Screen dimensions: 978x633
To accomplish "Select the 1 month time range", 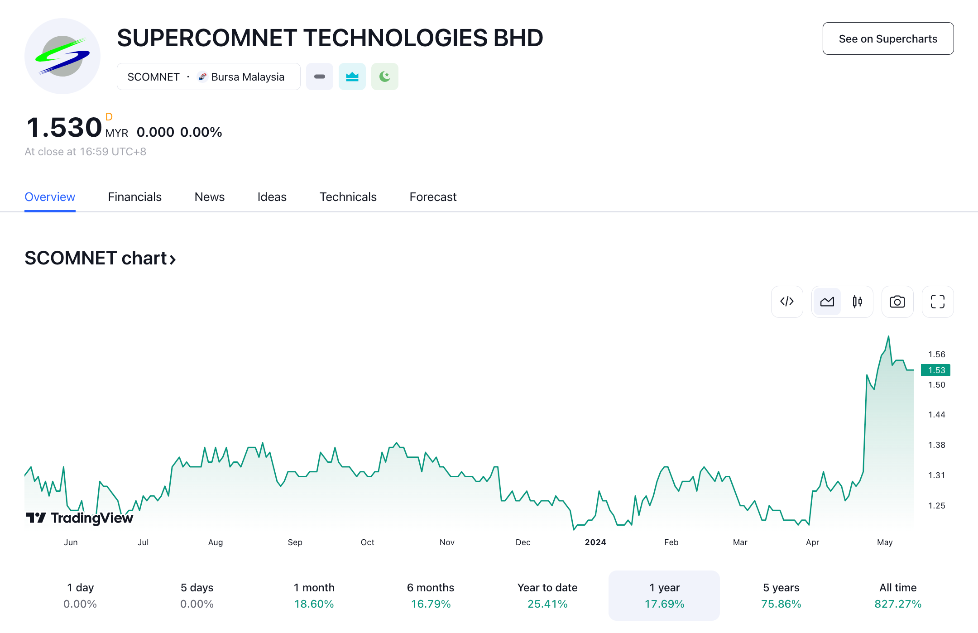I will tap(314, 595).
